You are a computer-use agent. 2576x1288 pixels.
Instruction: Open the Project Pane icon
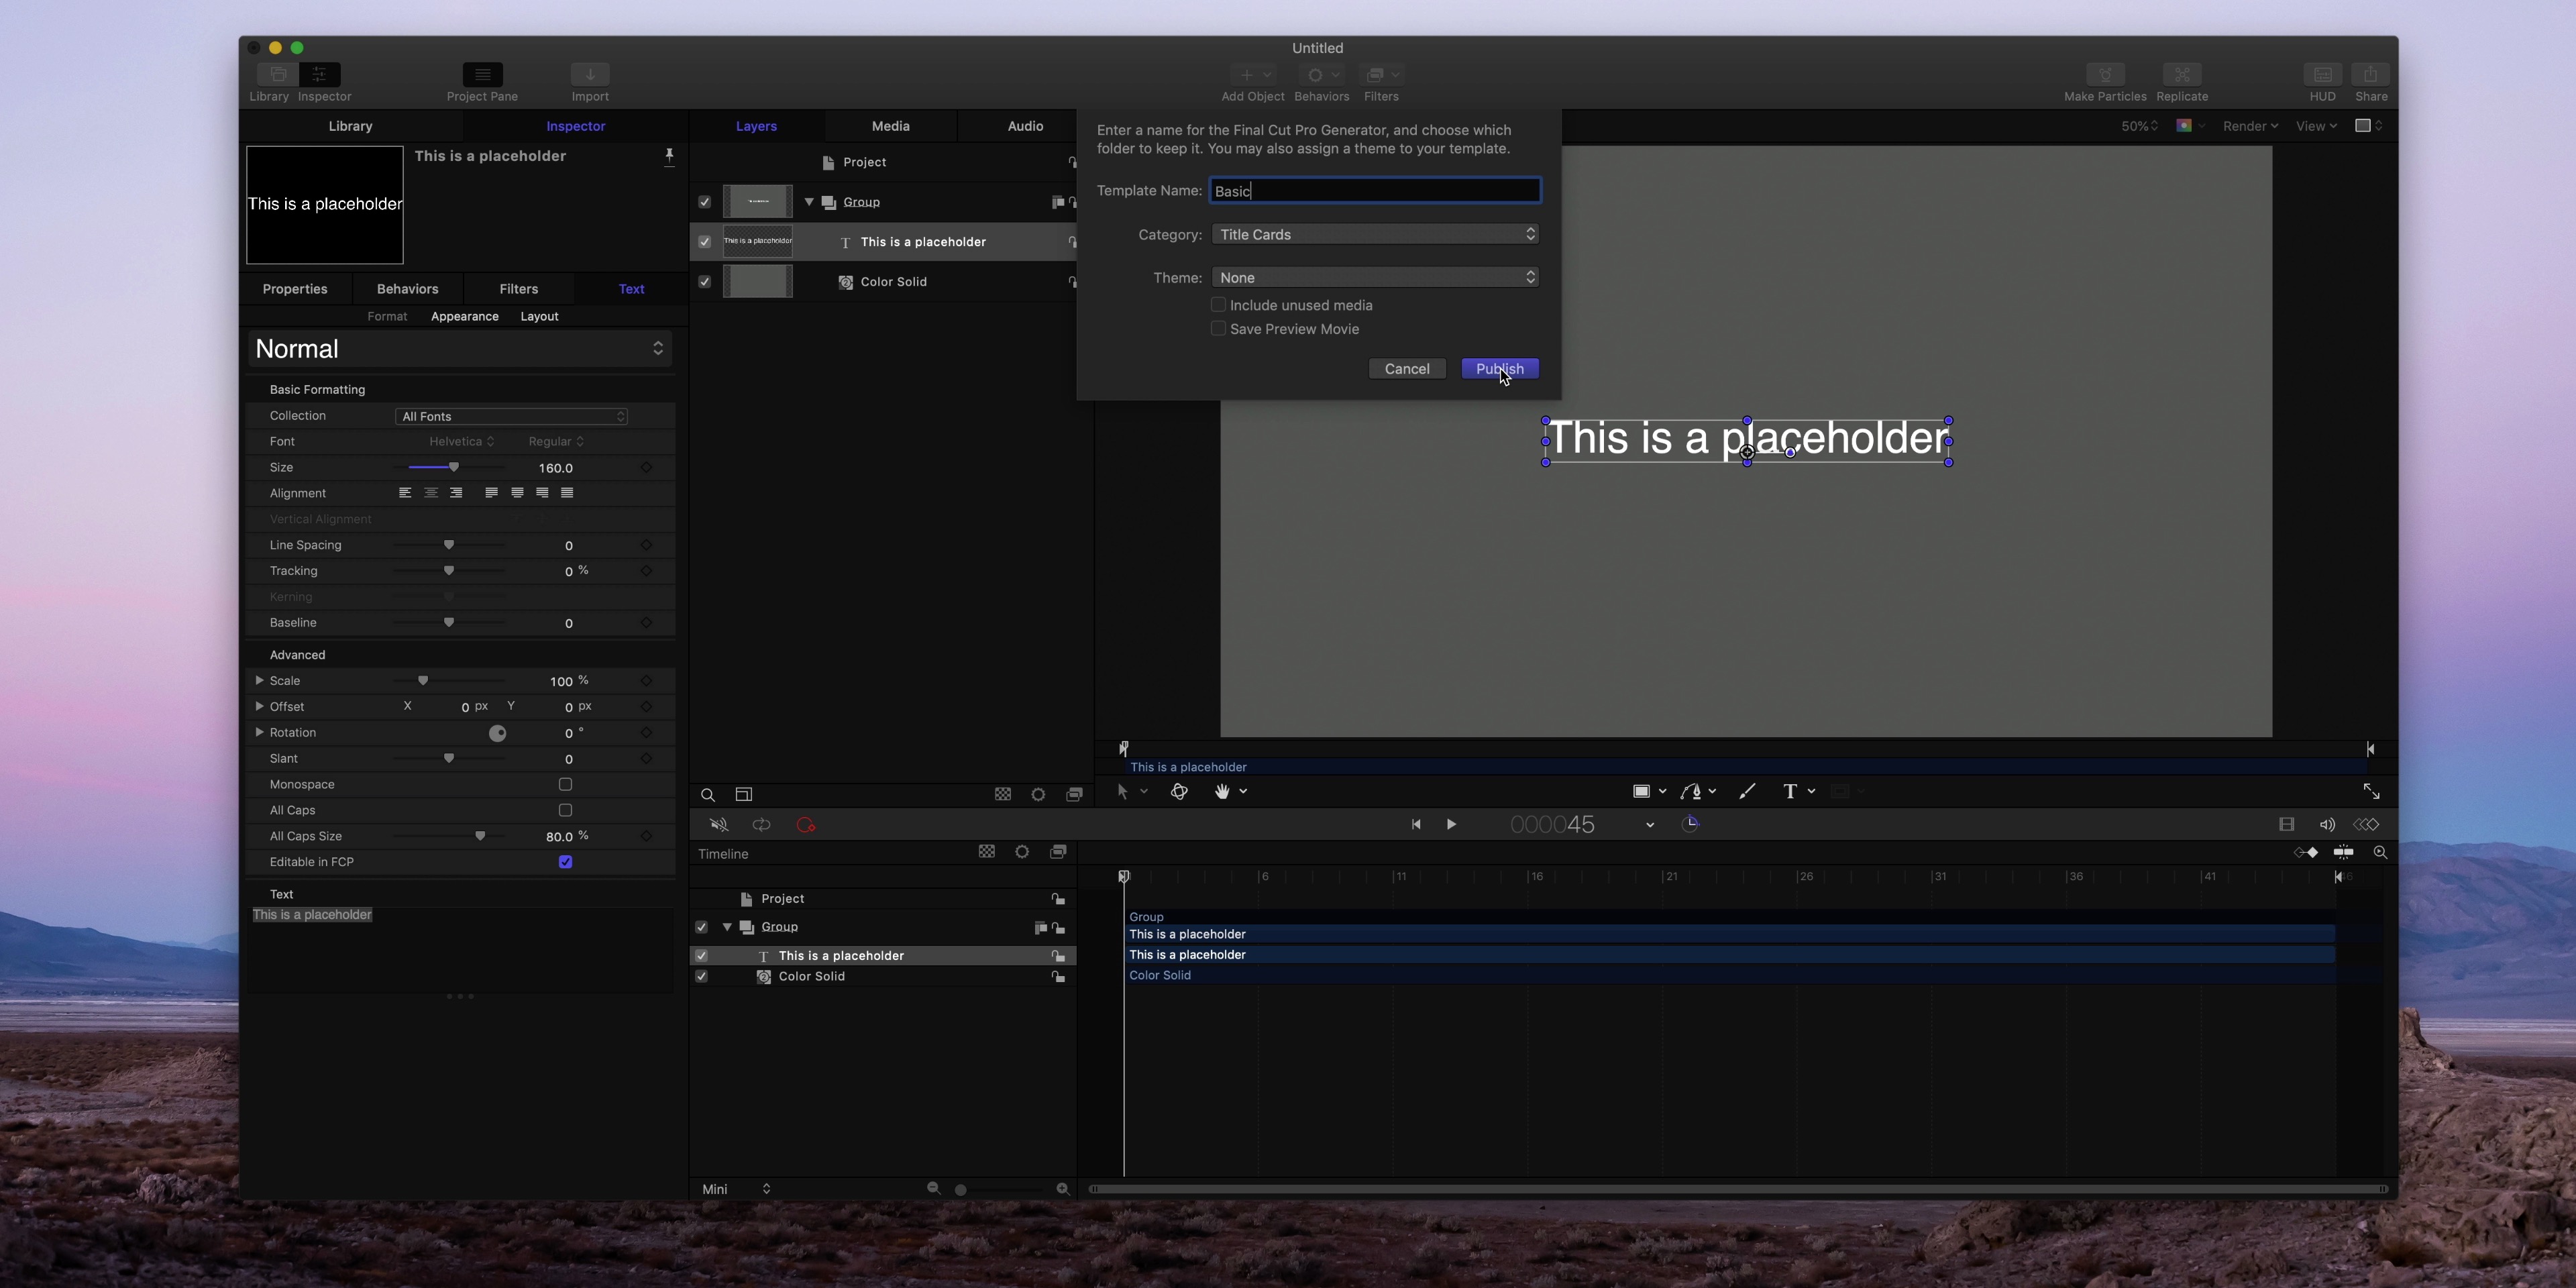(482, 75)
